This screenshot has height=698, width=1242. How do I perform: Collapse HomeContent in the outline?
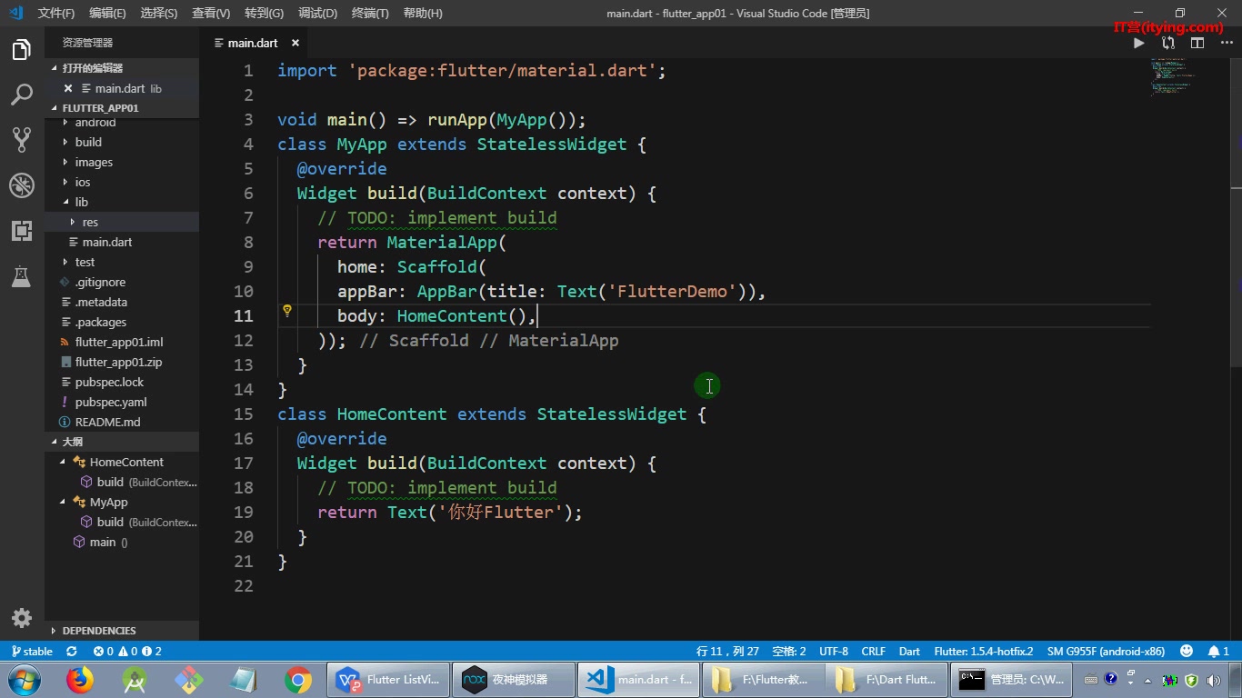point(64,462)
